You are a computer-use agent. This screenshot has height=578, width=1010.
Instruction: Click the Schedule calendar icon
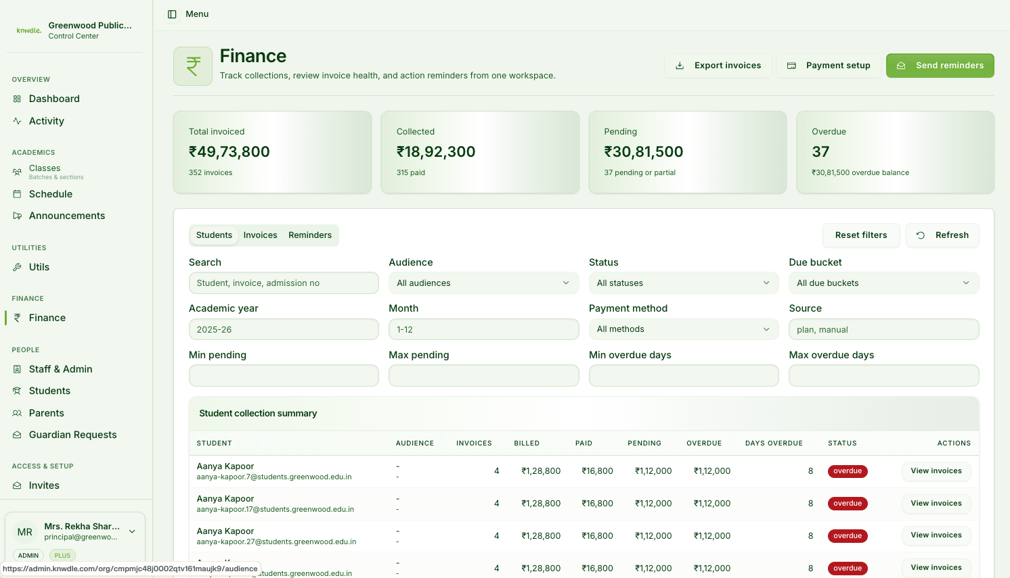coord(17,194)
